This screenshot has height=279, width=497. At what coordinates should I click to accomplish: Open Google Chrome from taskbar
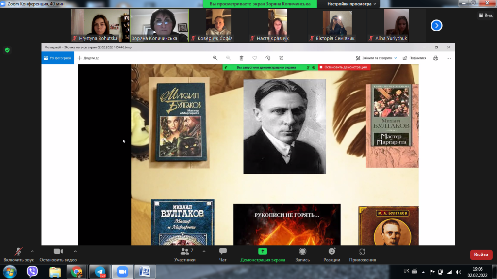[x=77, y=272]
